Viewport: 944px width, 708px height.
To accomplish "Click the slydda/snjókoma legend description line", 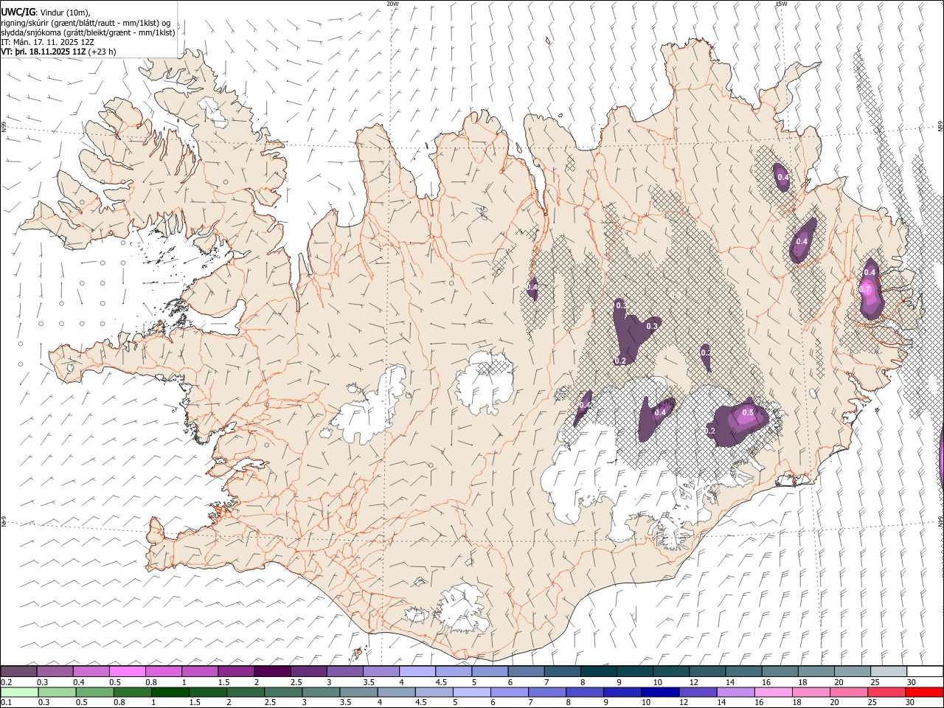I will (88, 32).
